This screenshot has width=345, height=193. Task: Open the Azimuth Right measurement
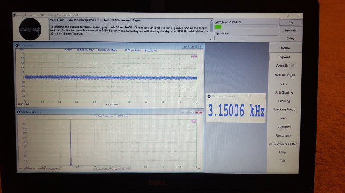click(x=285, y=75)
